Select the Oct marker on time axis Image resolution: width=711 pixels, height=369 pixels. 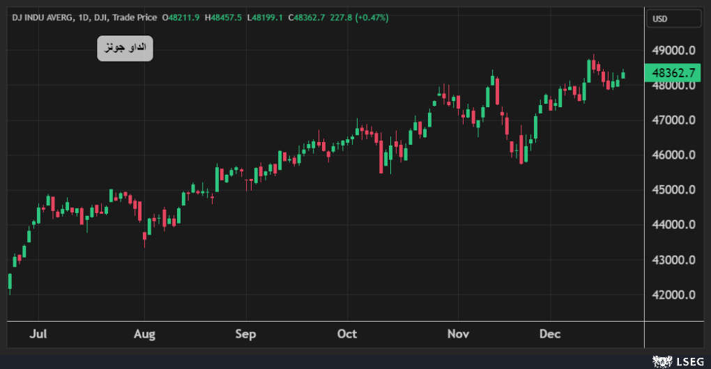[x=346, y=334]
